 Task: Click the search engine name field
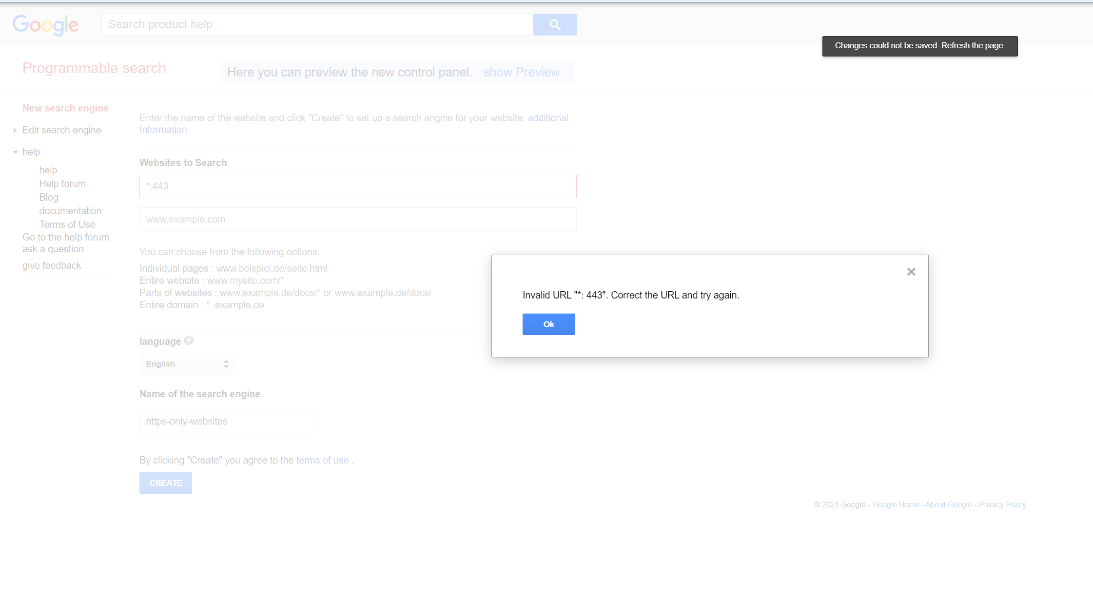point(229,422)
